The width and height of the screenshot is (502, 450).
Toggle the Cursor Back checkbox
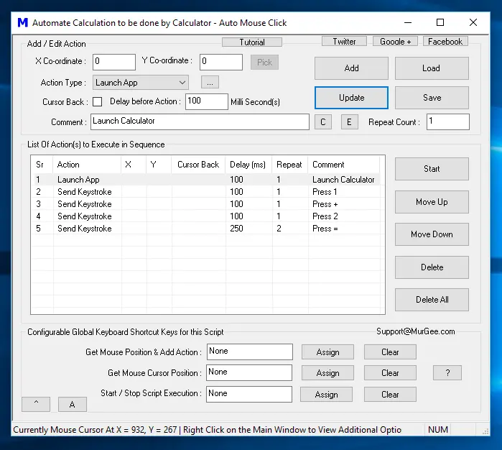(x=98, y=101)
